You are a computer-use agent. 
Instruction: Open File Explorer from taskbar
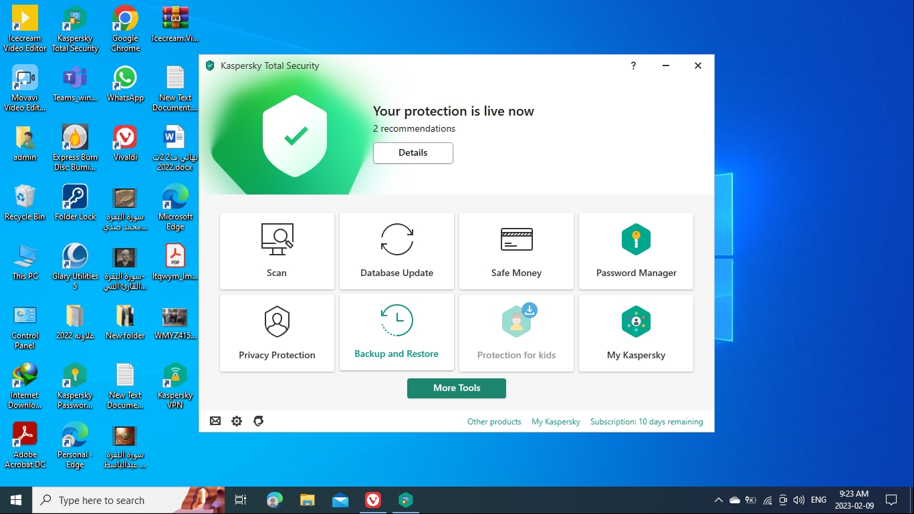307,500
